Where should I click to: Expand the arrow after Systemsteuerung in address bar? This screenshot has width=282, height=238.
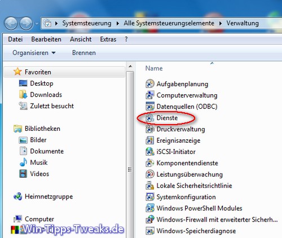point(118,24)
